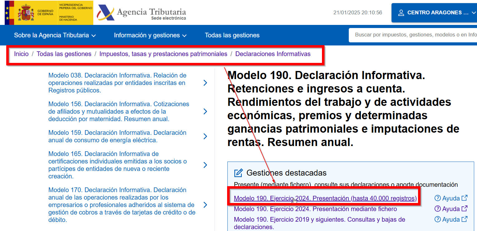Open Modelo 038 Declaración Informativa link

coord(117,83)
